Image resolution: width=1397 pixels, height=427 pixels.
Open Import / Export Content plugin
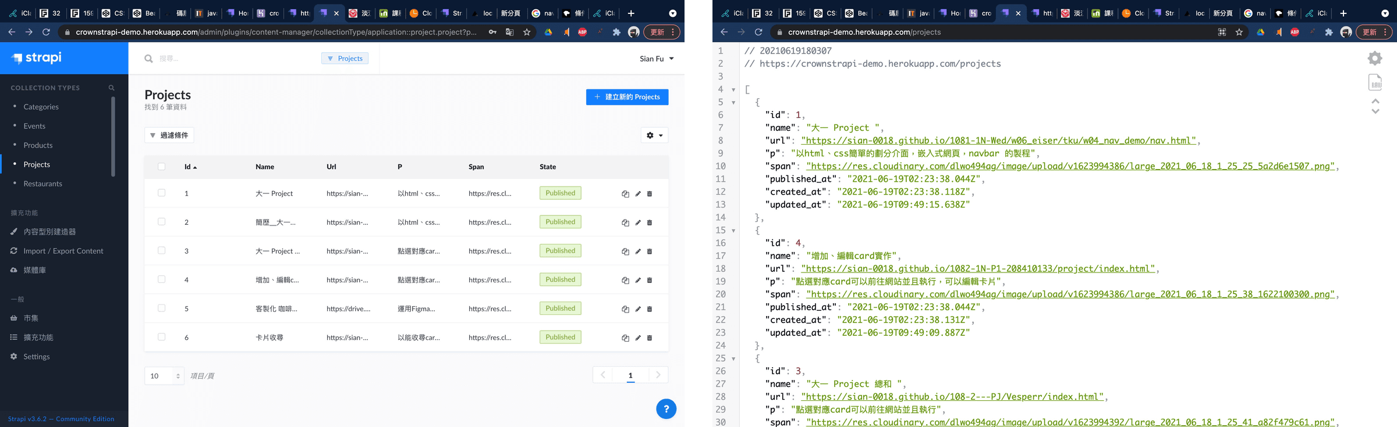[63, 251]
